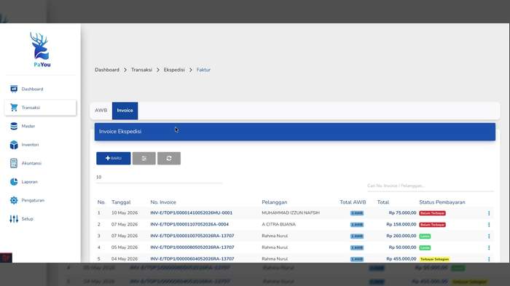Click the Dashboard chart icon in sidebar
Screen dimensions: 510x286
tap(14, 89)
